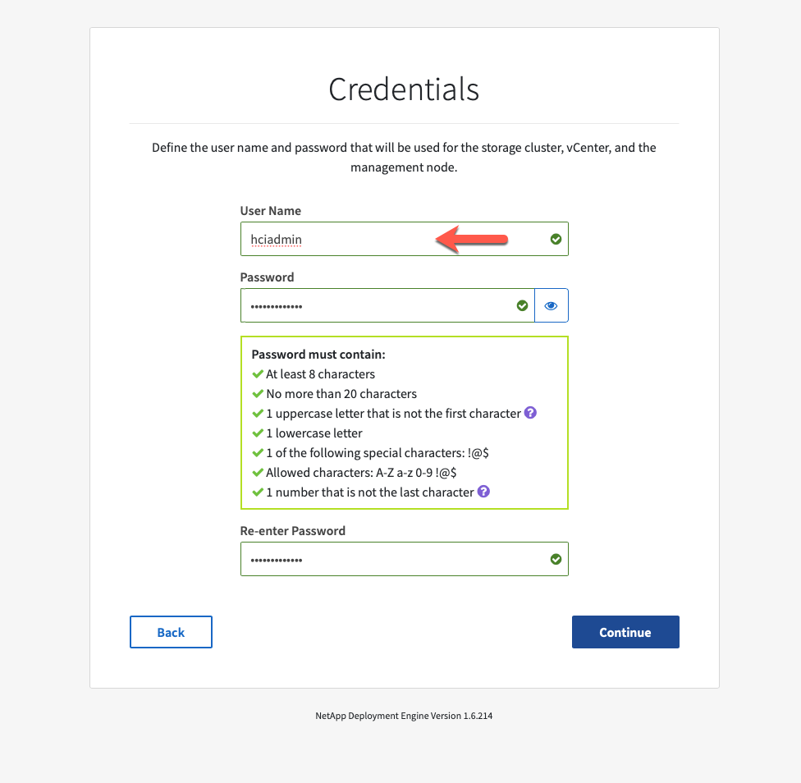Toggle password visibility with the eye icon
The height and width of the screenshot is (783, 801).
552,305
